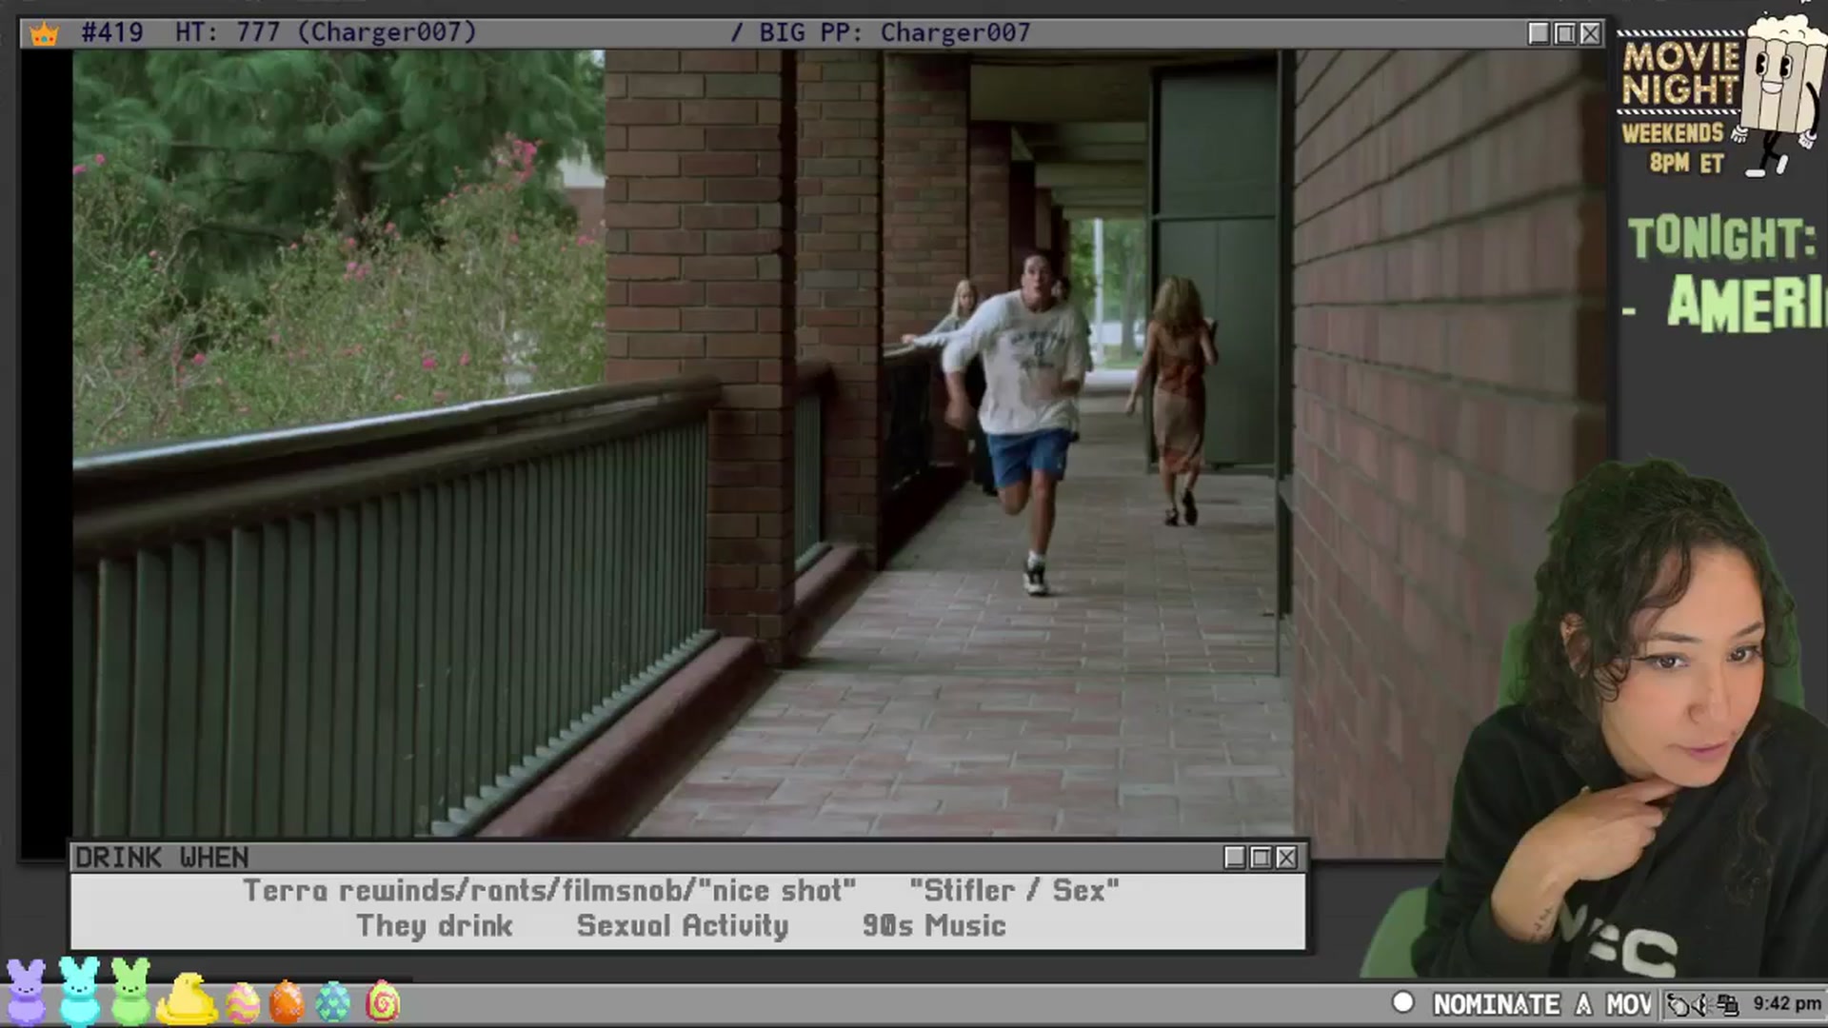Click the cyan bunny peep icon

[79, 990]
